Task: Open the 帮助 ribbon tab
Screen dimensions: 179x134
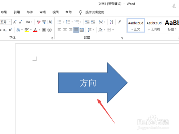Action: [68, 12]
